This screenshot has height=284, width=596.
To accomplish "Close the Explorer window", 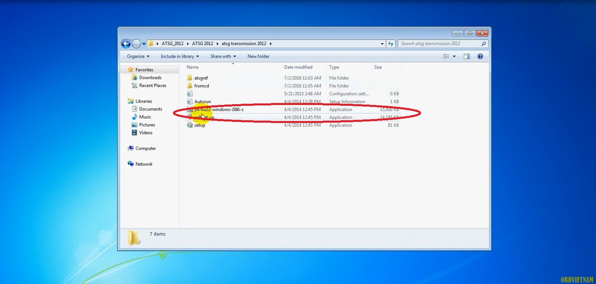I will point(482,33).
